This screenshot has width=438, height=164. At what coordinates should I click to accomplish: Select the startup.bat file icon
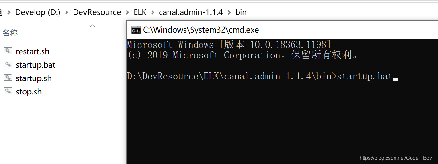click(x=8, y=64)
